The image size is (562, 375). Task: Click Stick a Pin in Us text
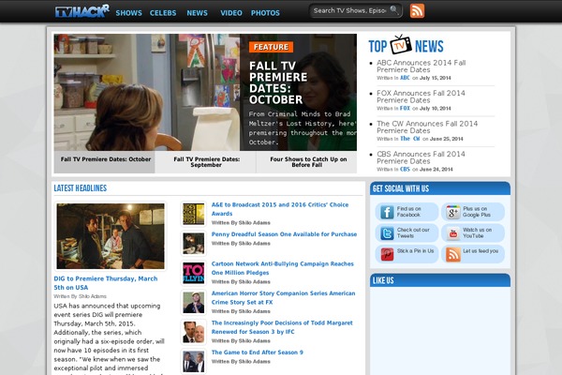[x=415, y=251]
